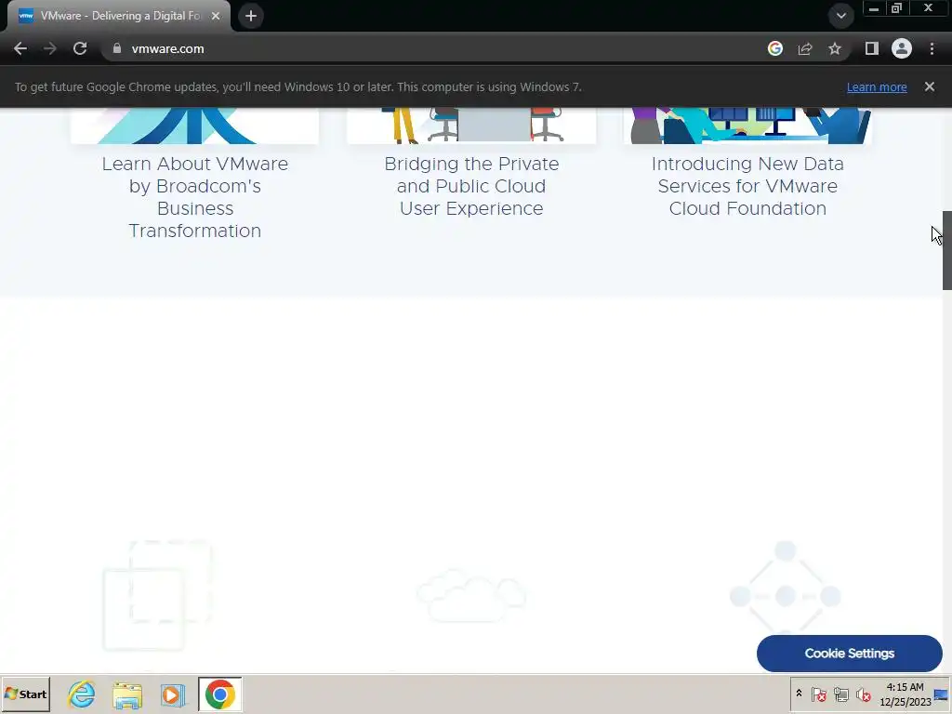Reload the vmware.com page

click(80, 48)
